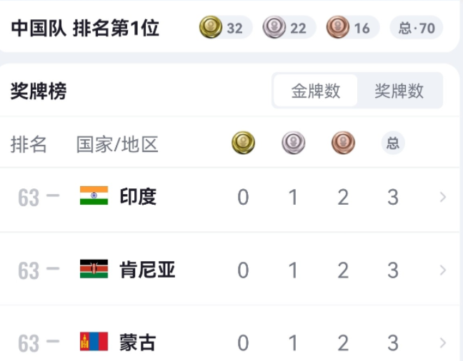Click the gold medal icon in China summary

point(211,28)
